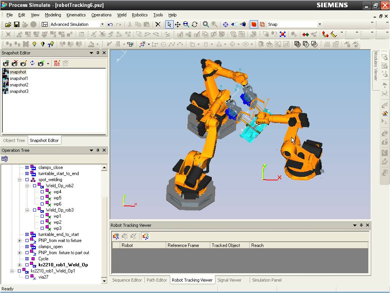390x293 pixels.
Task: Switch to the Sequence Editor tab
Action: coord(127,280)
